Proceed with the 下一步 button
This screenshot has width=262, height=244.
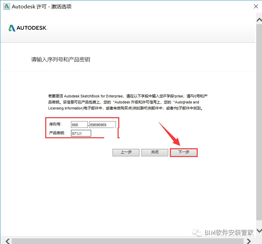(184, 152)
